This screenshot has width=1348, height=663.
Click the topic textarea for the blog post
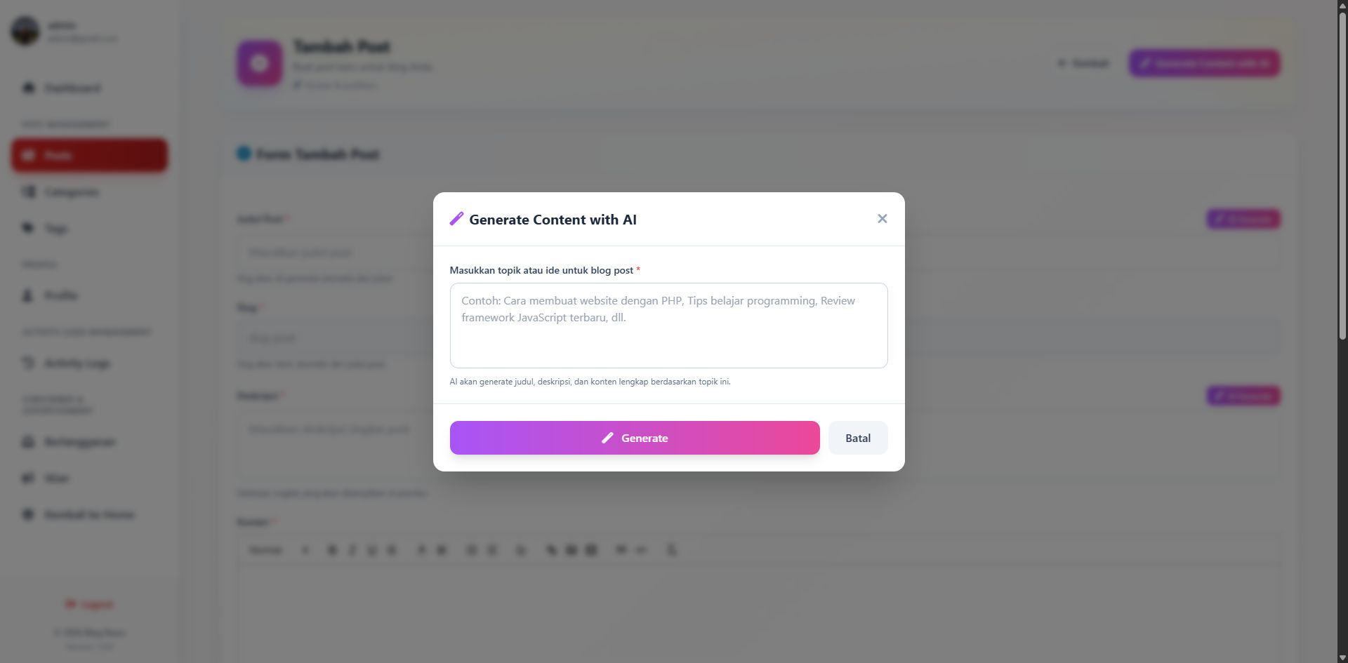pyautogui.click(x=668, y=325)
